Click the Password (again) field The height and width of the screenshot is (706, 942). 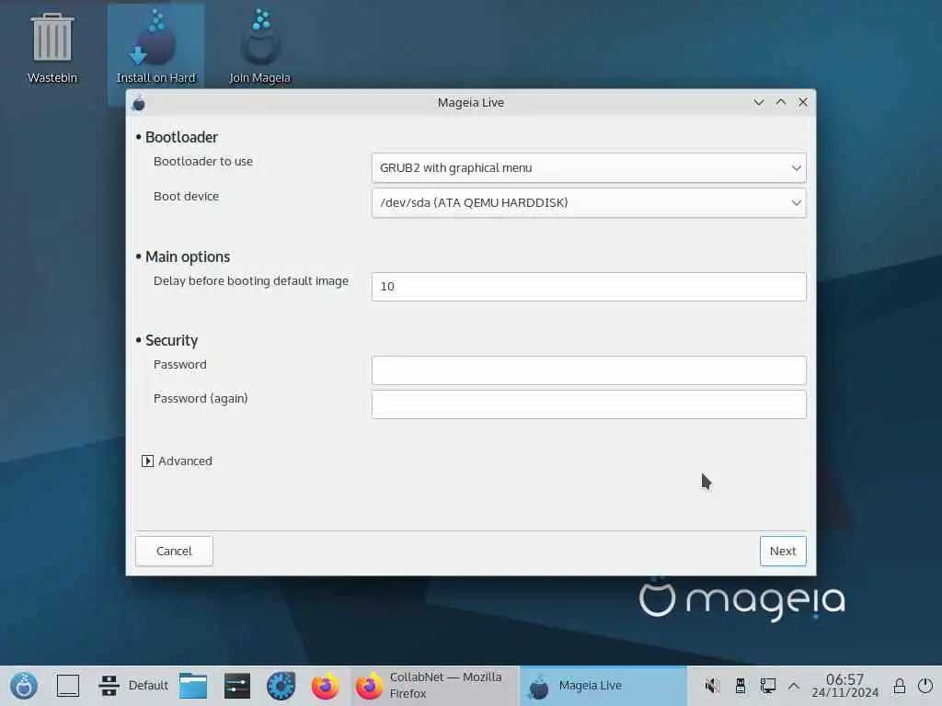coord(589,404)
